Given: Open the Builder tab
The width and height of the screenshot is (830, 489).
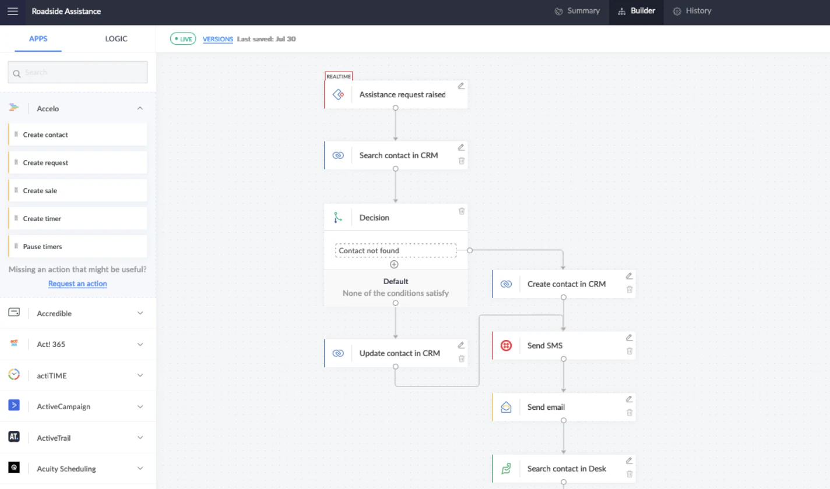Looking at the screenshot, I should click(636, 11).
